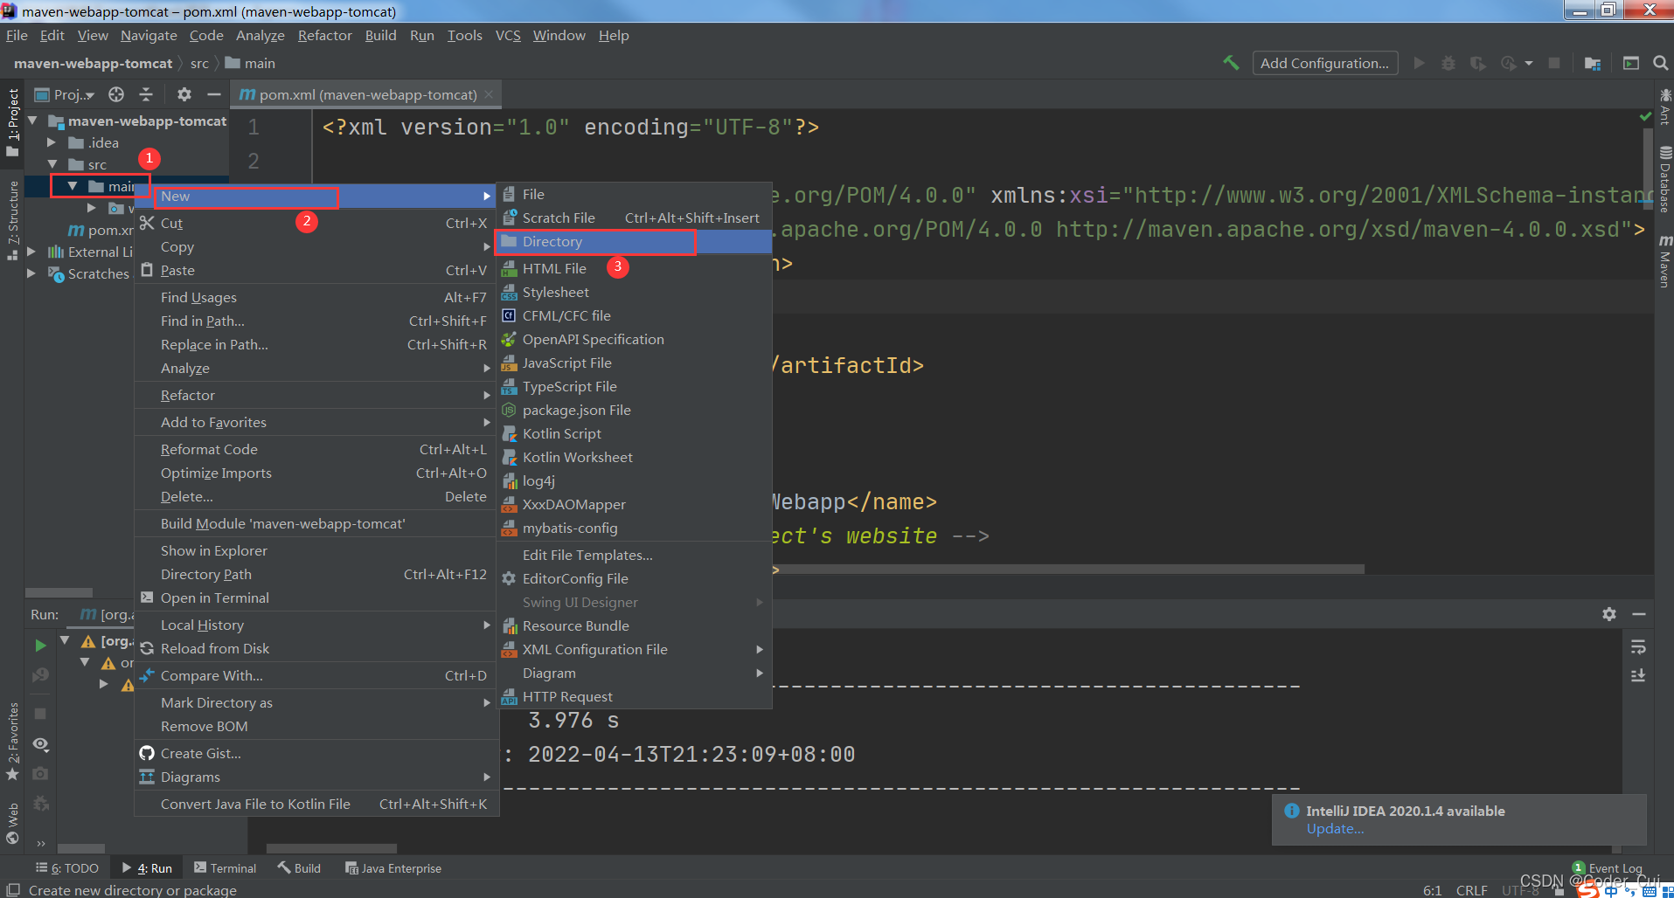The image size is (1674, 898).
Task: Click the scroll to end icon in Run panel
Action: pos(1638,675)
